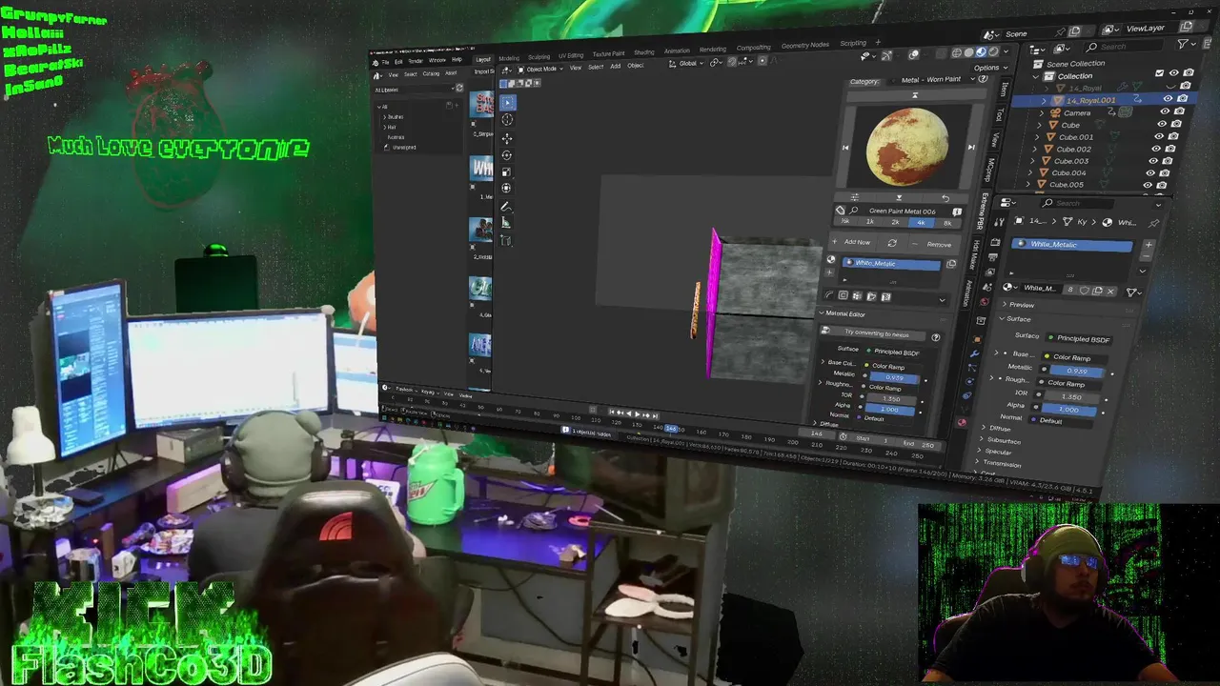This screenshot has width=1220, height=686.
Task: Click Metallic 0.939 slider in properties panel
Action: tap(1075, 370)
